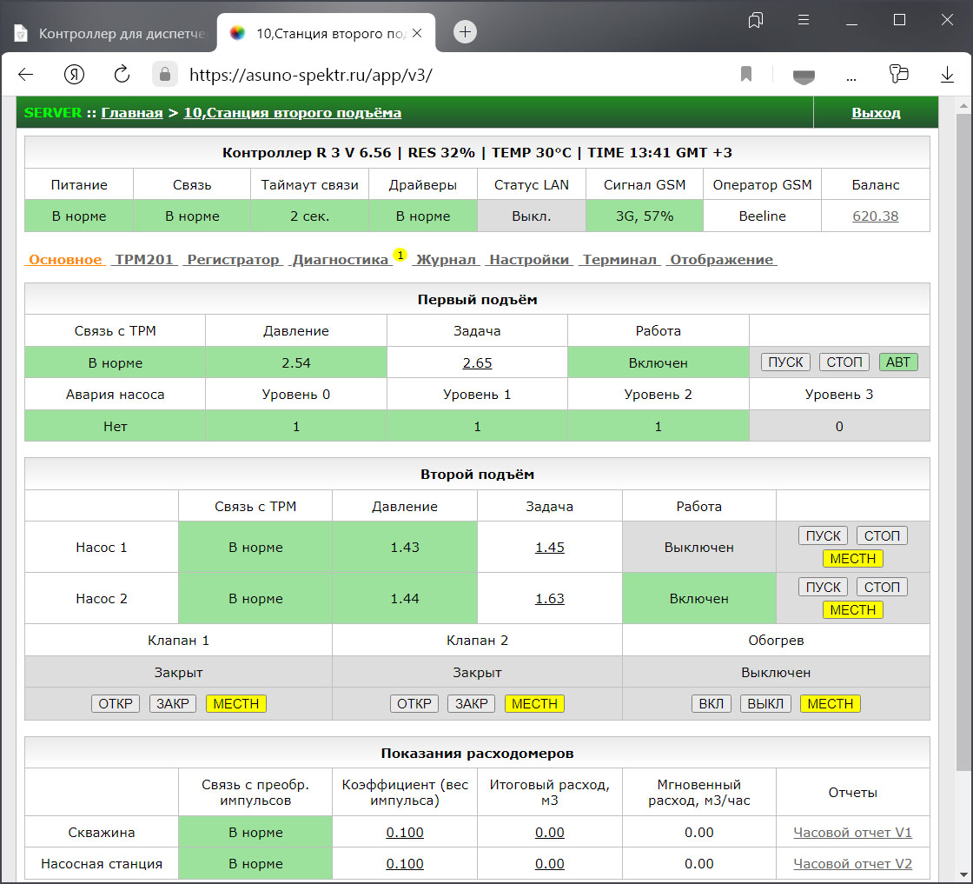Click '10,Станция второго подъёма' breadcrumb link

tap(292, 113)
